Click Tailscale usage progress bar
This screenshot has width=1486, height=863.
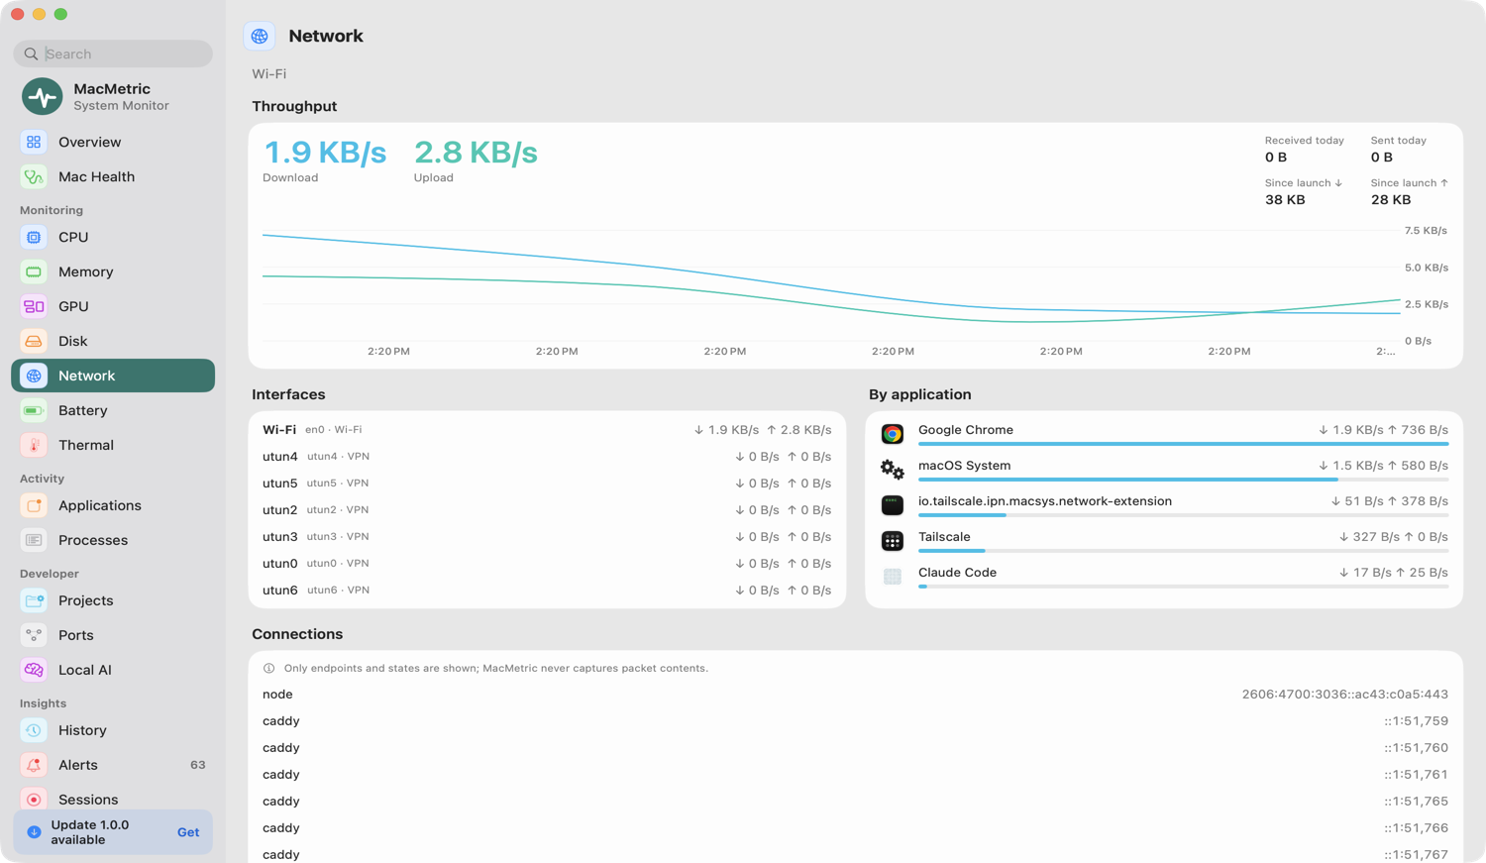click(x=1183, y=551)
